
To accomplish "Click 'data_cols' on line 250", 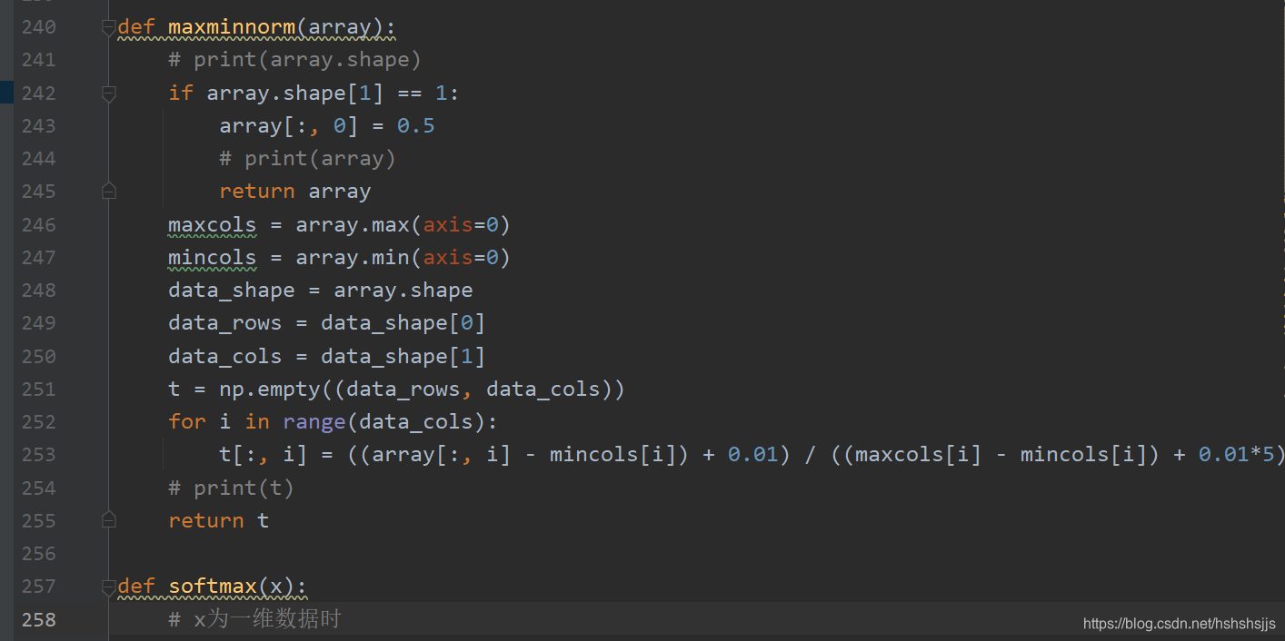I will [x=224, y=356].
